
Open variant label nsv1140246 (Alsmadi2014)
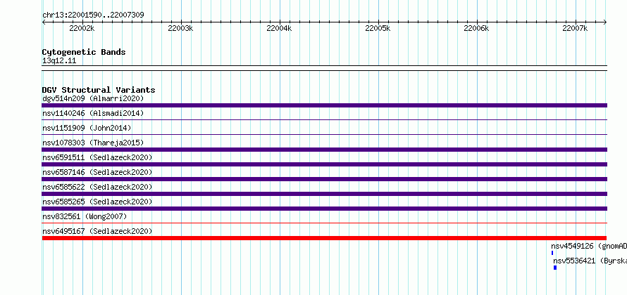coord(93,113)
